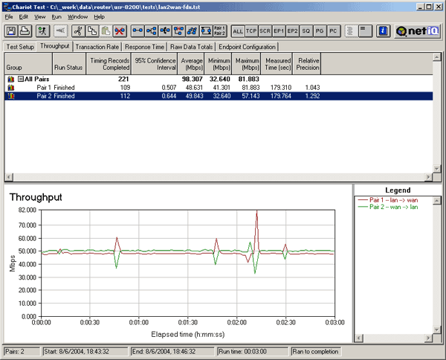Viewport: 446px width, 360px height.
Task: Click the Run time 00:03:00 status field
Action: pos(252,352)
